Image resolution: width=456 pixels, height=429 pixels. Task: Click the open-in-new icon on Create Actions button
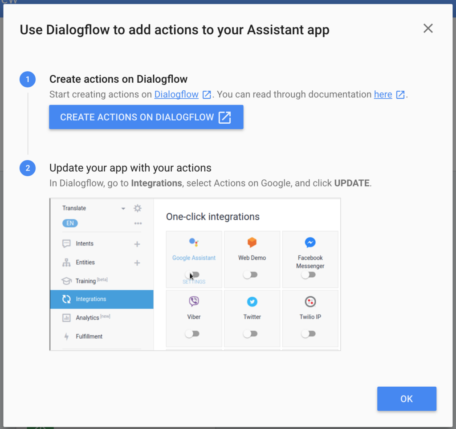click(x=225, y=117)
